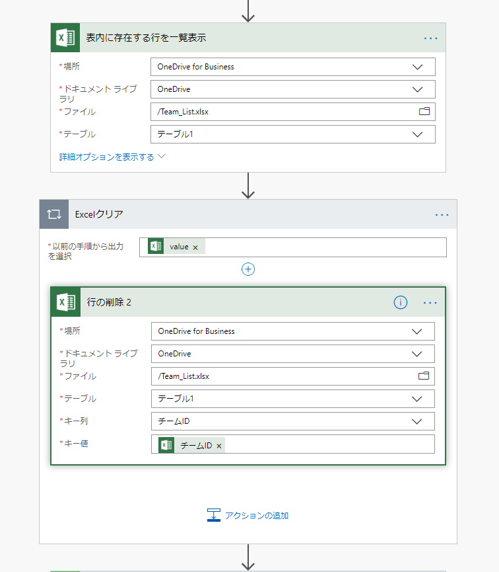Screen dimensions: 499x572
Task: Click the Excel icon on 表内に存在する行を一覧表示 action
Action: pyautogui.click(x=63, y=38)
